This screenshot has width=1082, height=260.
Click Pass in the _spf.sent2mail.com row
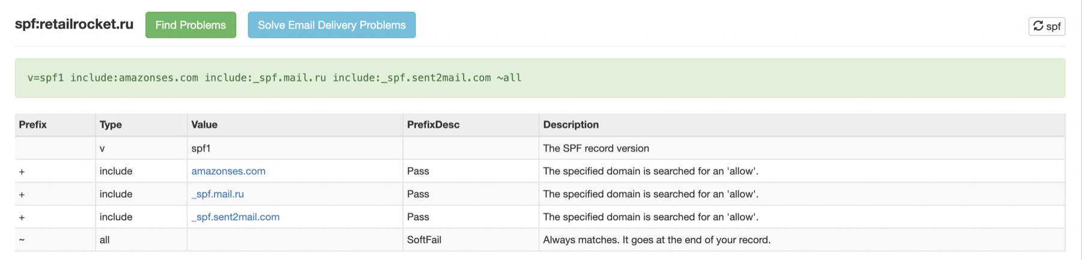418,217
